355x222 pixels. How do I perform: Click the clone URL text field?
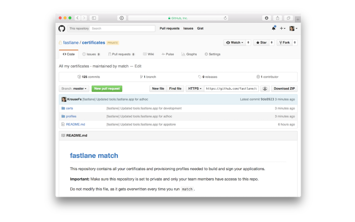tap(231, 89)
